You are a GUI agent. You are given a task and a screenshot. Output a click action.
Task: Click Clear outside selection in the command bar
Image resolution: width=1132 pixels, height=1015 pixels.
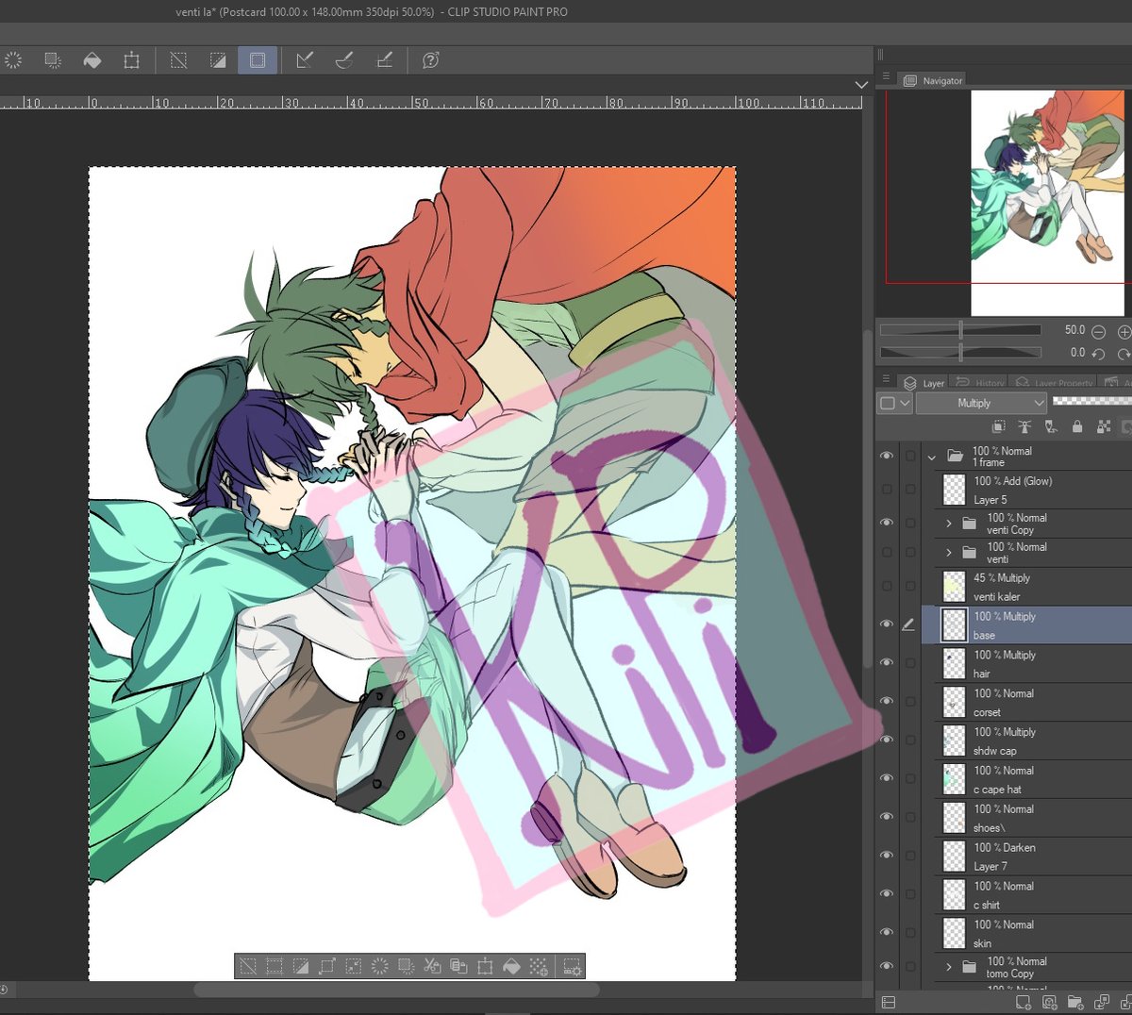[53, 60]
